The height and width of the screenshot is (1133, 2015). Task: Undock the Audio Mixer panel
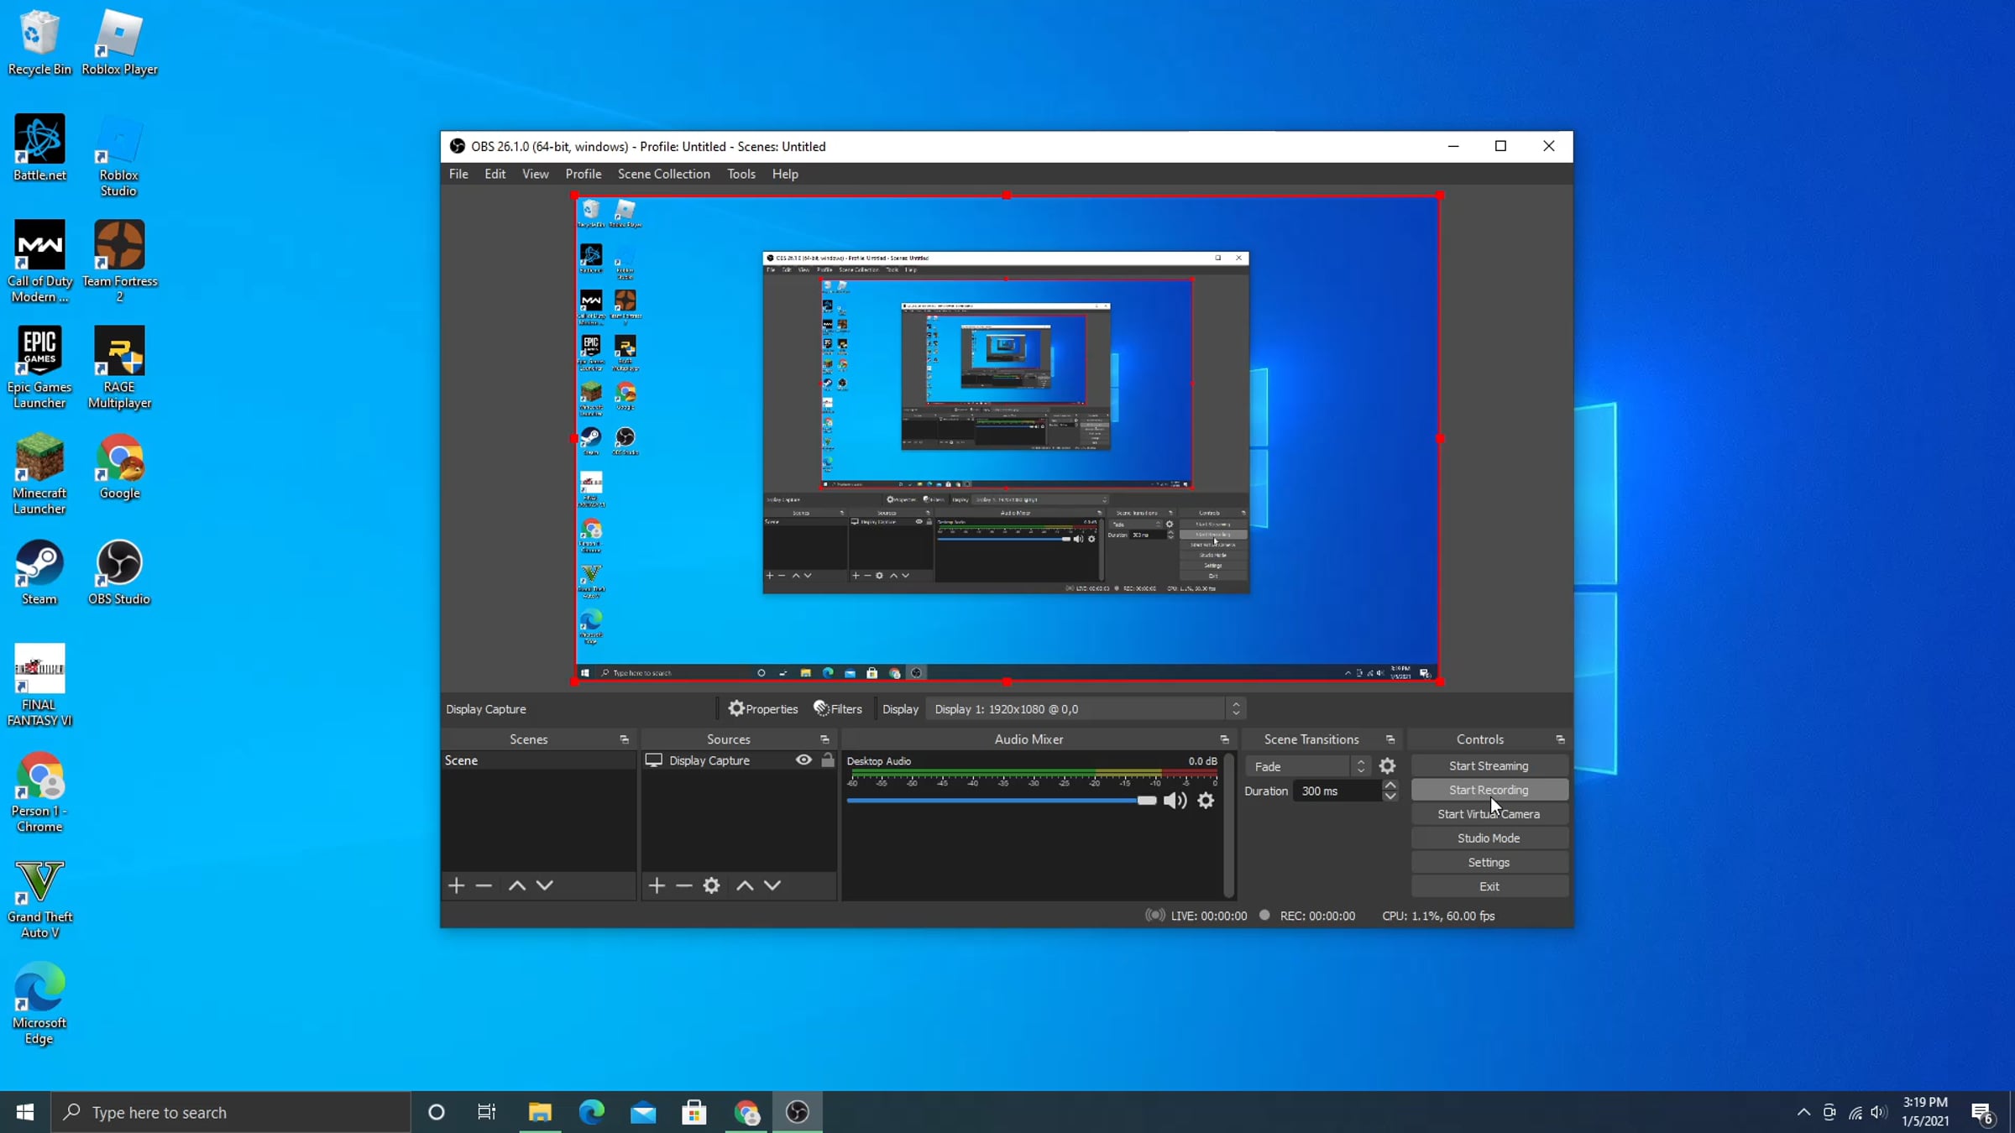click(x=1224, y=739)
